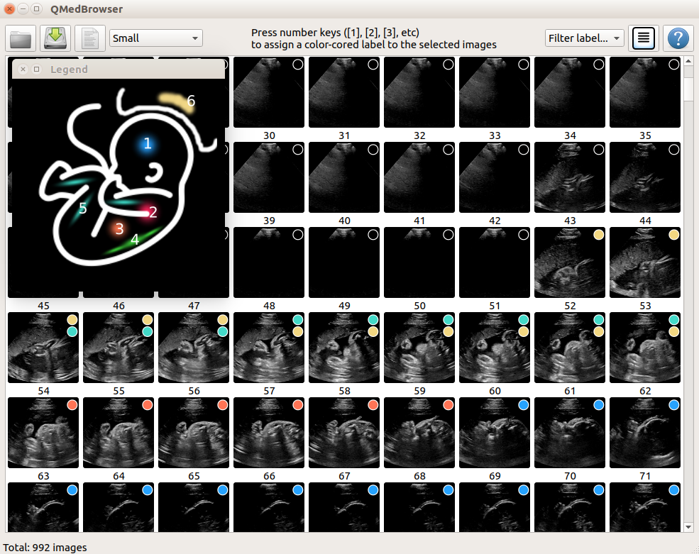
Task: Click the empty label circle on image 30
Action: point(298,64)
